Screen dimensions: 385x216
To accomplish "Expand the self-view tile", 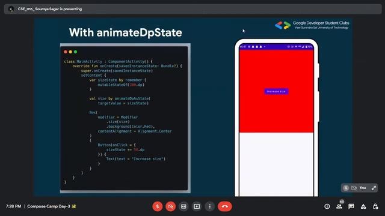I will [x=374, y=188].
